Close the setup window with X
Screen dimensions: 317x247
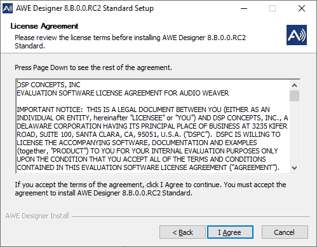click(302, 8)
